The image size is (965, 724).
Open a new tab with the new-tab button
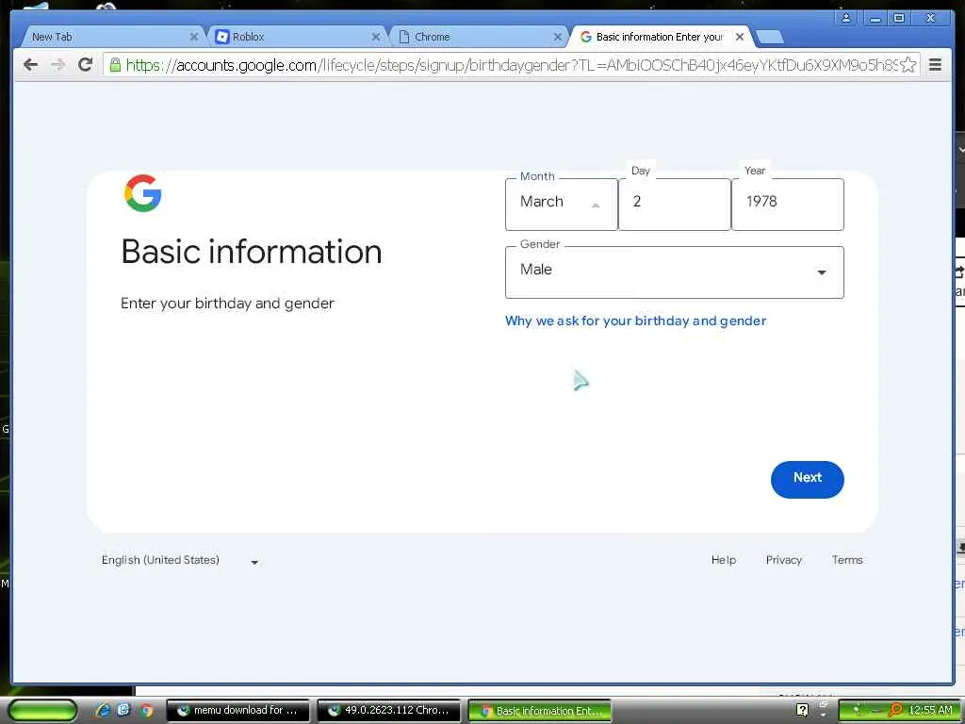pos(769,38)
